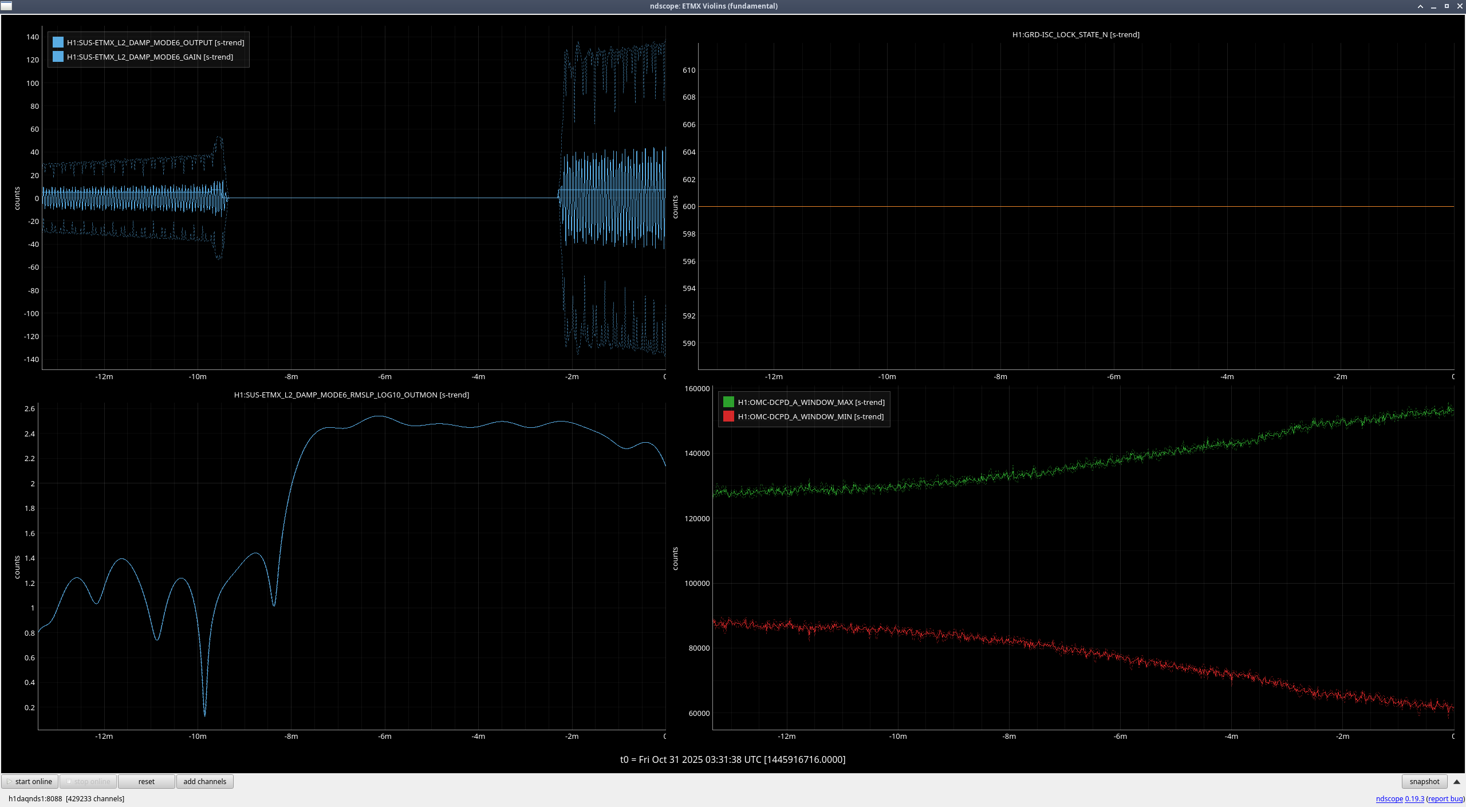
Task: Minimize the ndscope window
Action: 1433,6
